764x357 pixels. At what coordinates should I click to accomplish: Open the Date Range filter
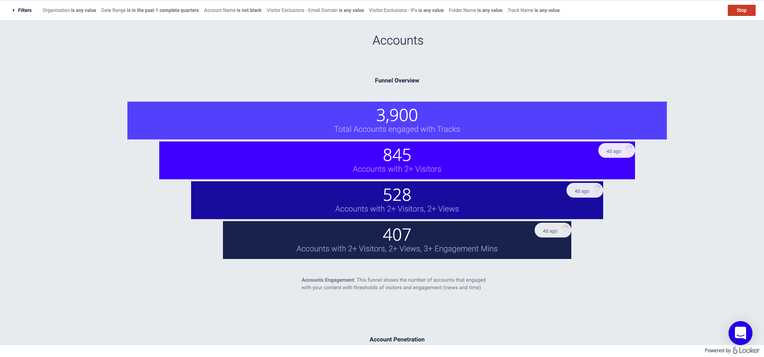(x=150, y=10)
